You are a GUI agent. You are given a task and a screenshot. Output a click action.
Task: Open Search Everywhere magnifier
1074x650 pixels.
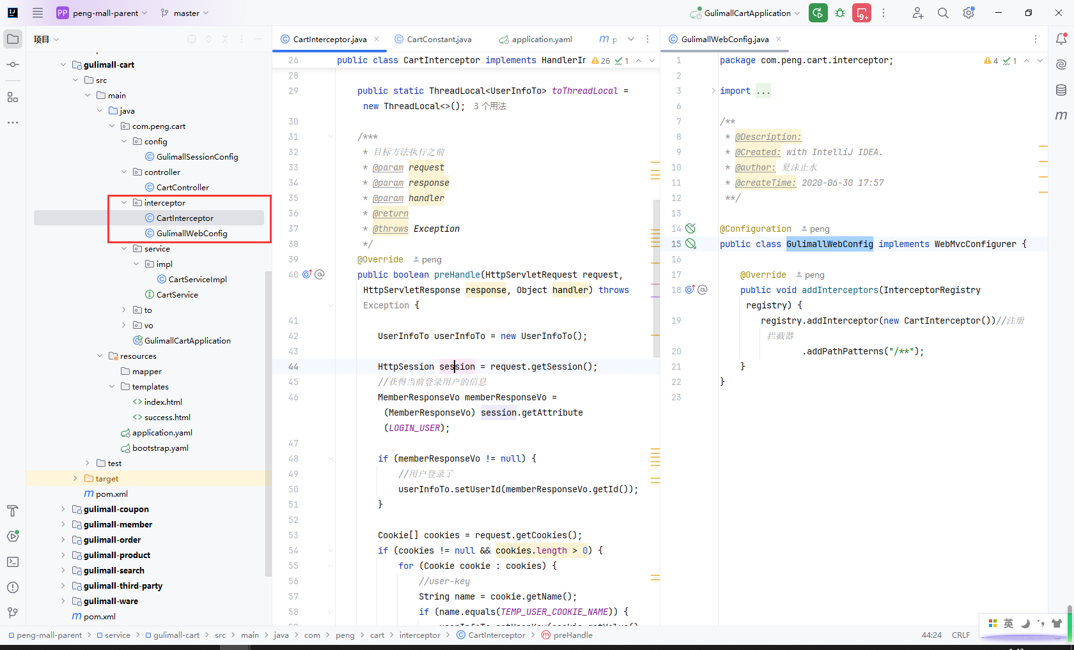(x=943, y=13)
